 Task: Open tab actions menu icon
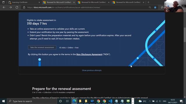tap(3, 2)
